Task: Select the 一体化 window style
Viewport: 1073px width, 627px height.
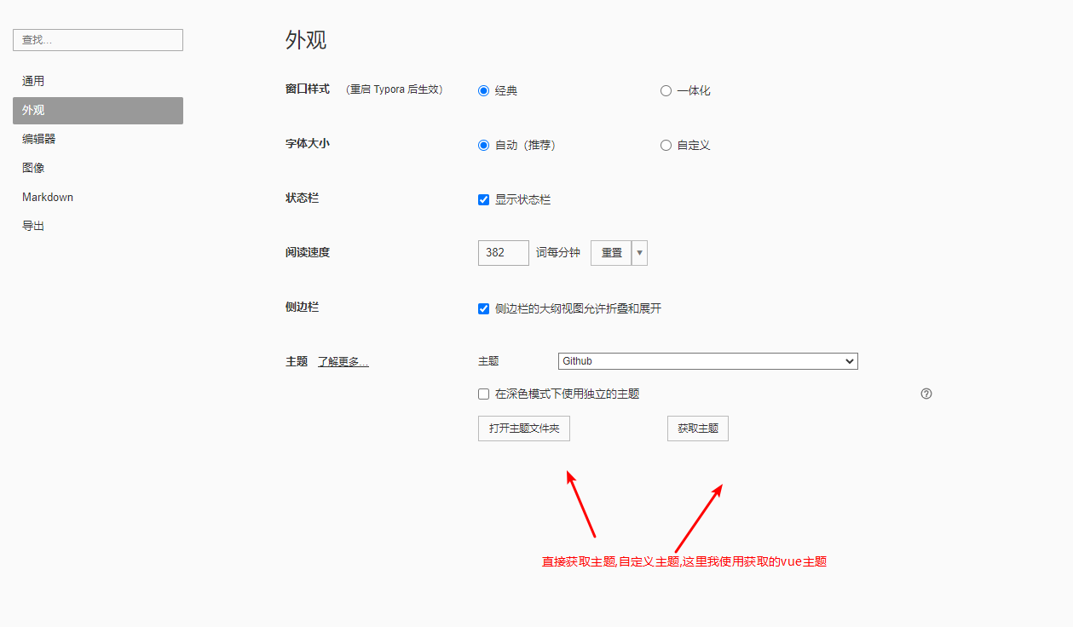Action: 665,90
